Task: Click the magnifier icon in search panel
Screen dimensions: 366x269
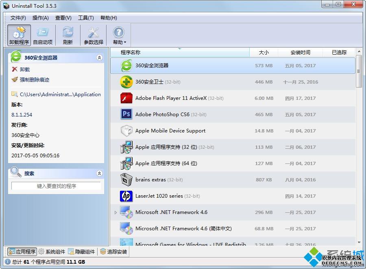Action: pos(16,172)
